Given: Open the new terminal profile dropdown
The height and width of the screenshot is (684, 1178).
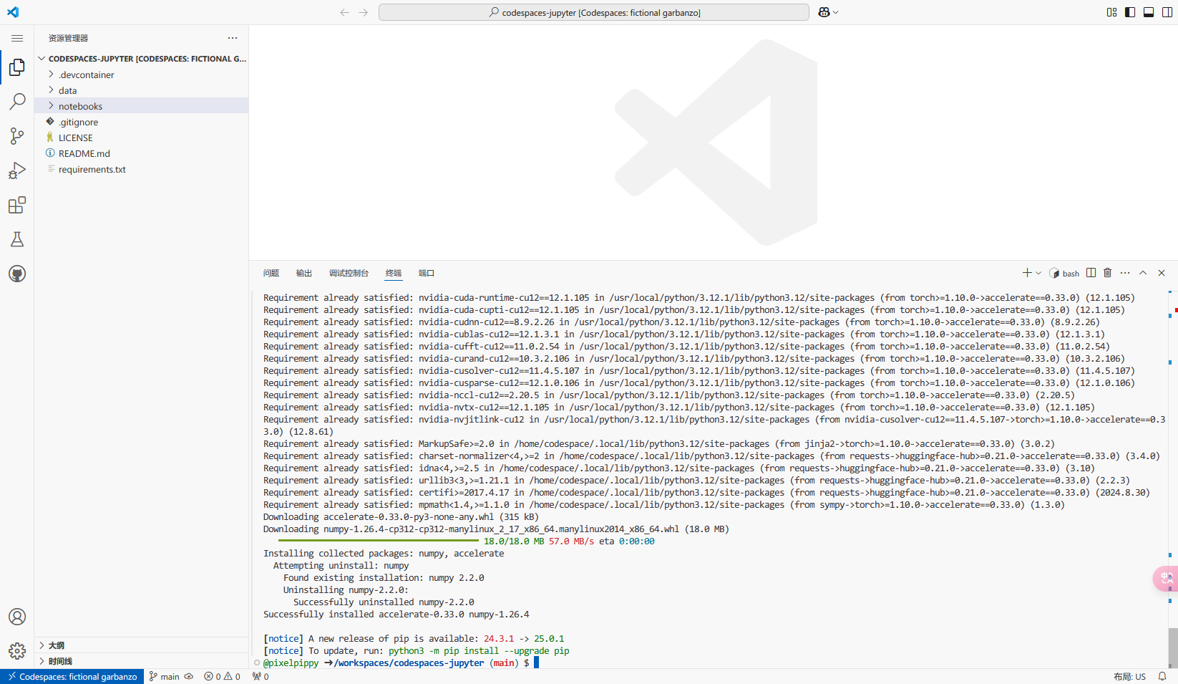Looking at the screenshot, I should (x=1038, y=273).
